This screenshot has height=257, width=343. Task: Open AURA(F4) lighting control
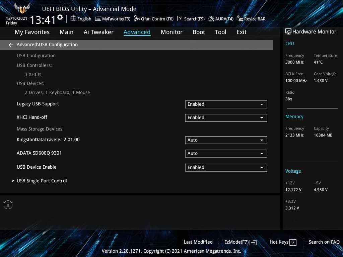211,19
